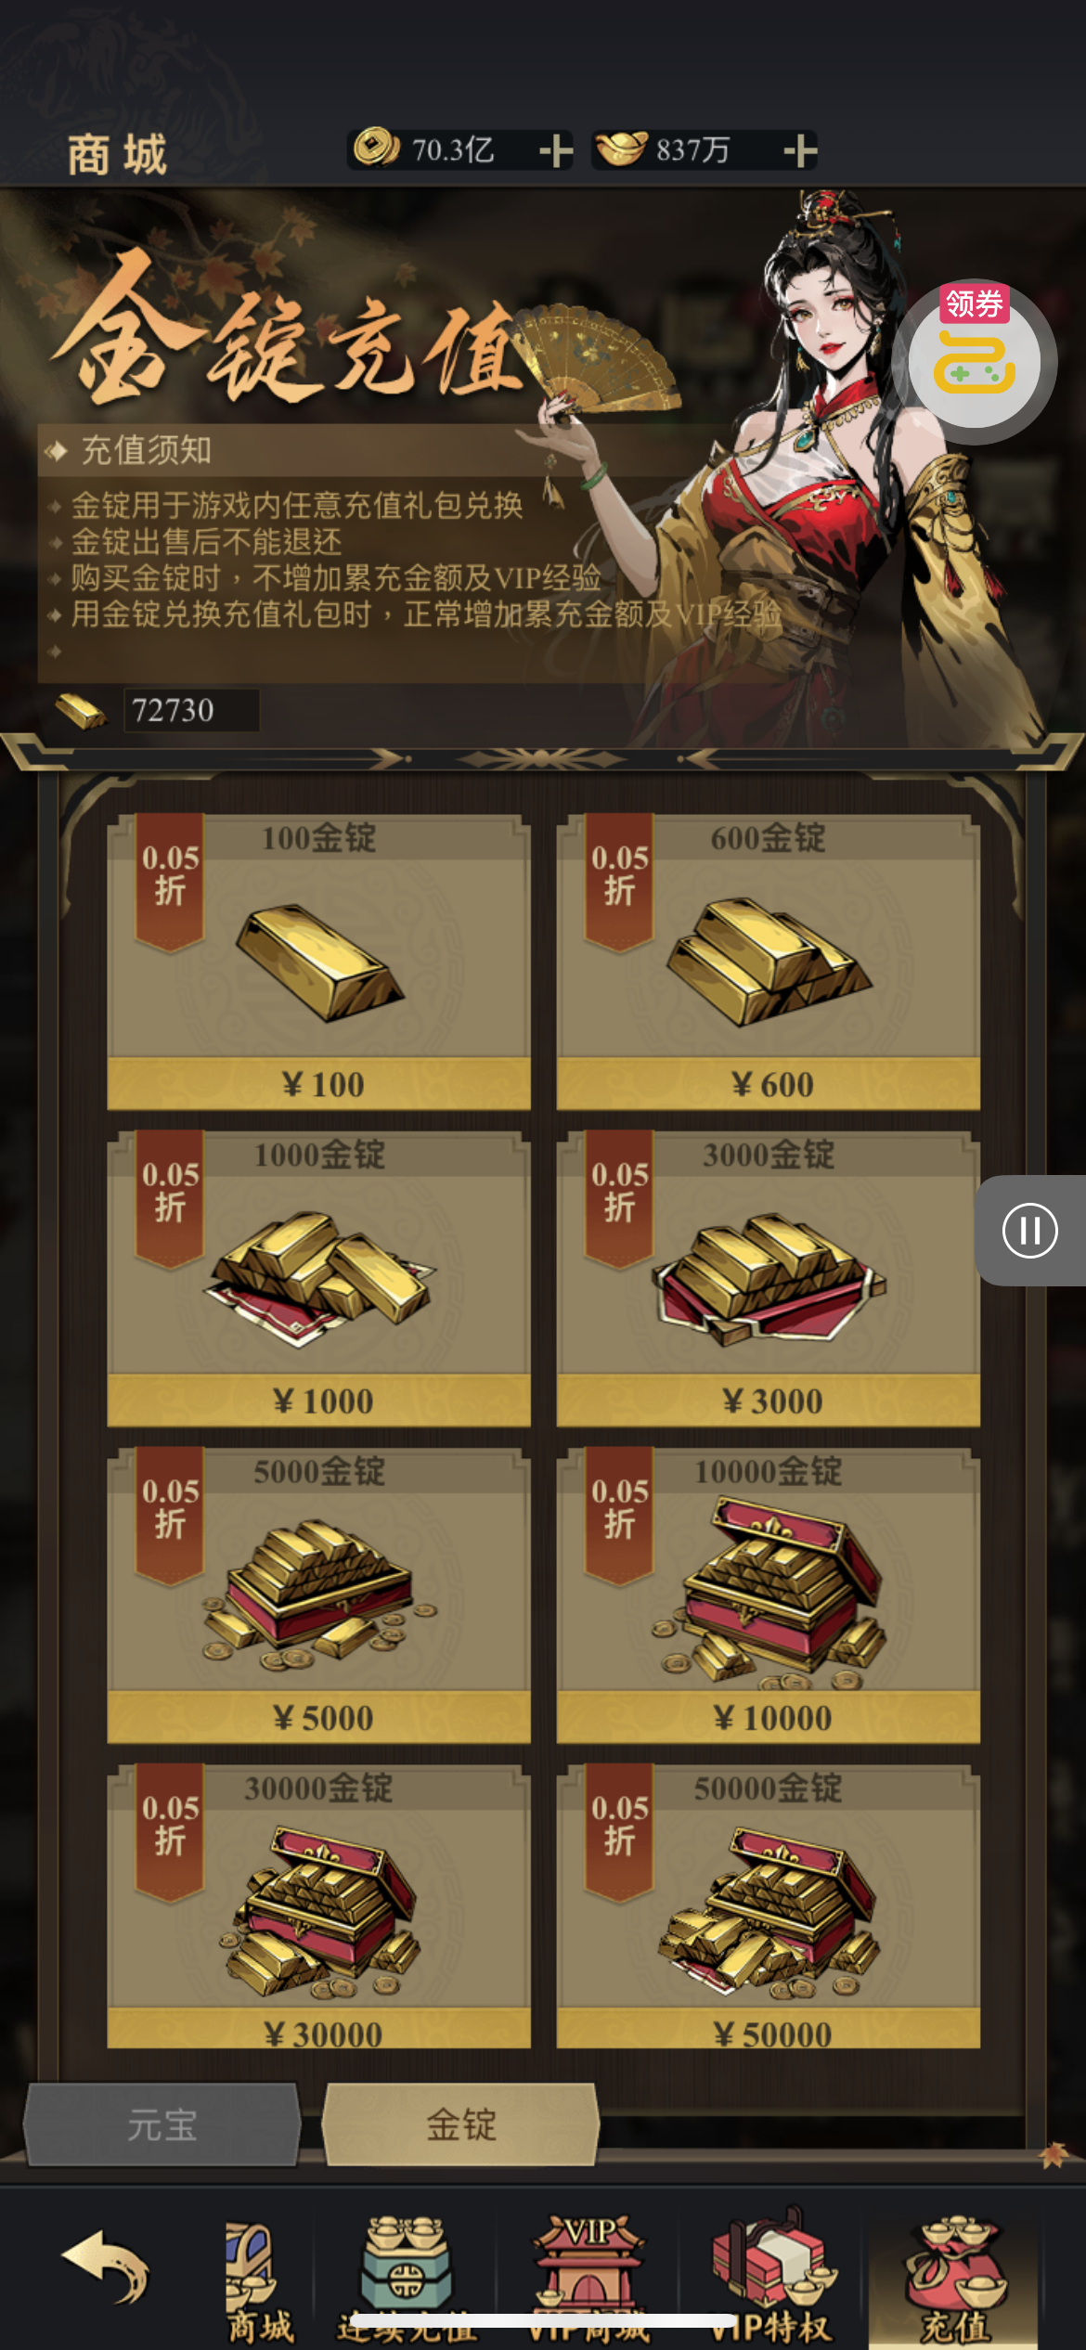
Task: Buy the 100金锭 pack for ¥100
Action: [318, 962]
